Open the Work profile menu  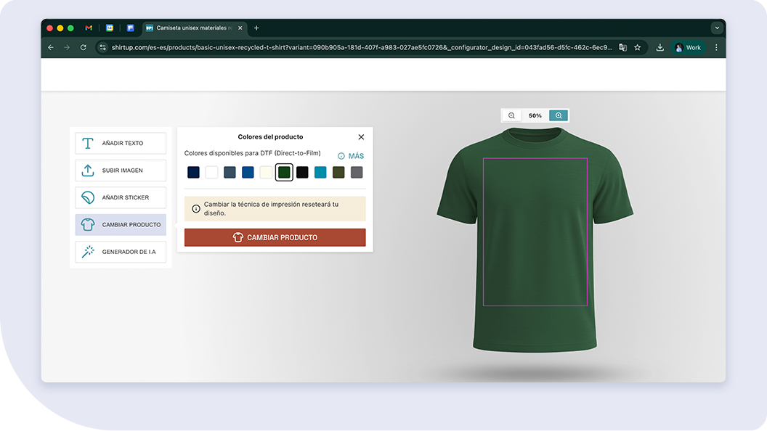click(x=688, y=47)
